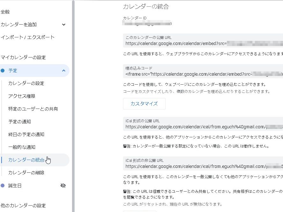Click the blue 予定 calendar color dot

(3, 71)
